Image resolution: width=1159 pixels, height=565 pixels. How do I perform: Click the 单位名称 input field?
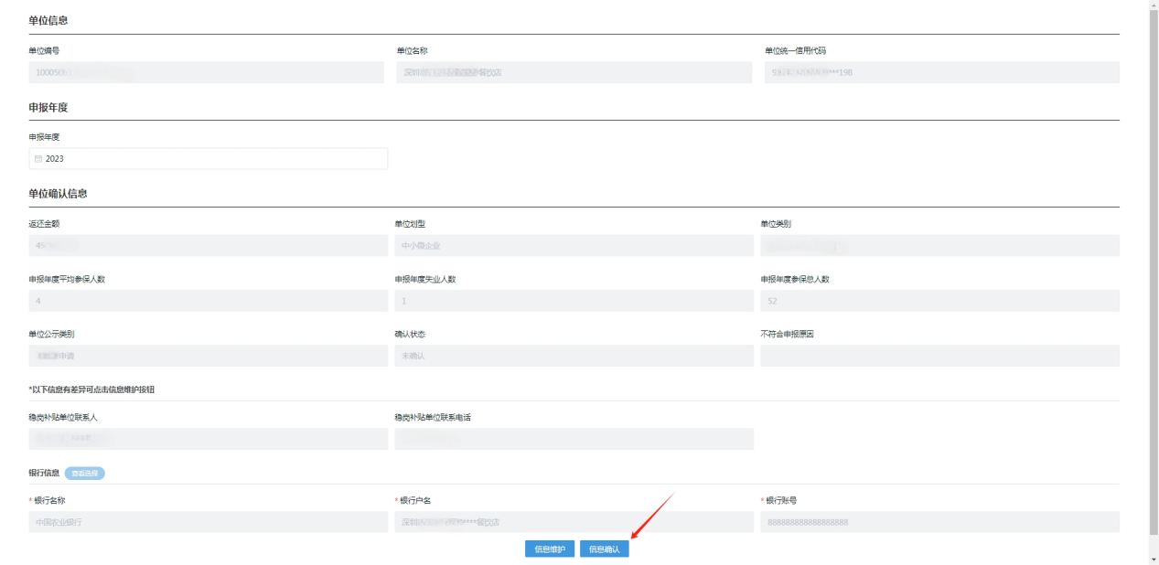[574, 73]
